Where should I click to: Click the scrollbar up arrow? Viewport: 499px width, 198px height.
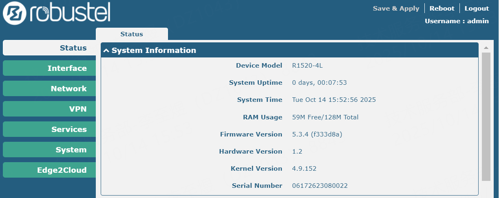486,47
